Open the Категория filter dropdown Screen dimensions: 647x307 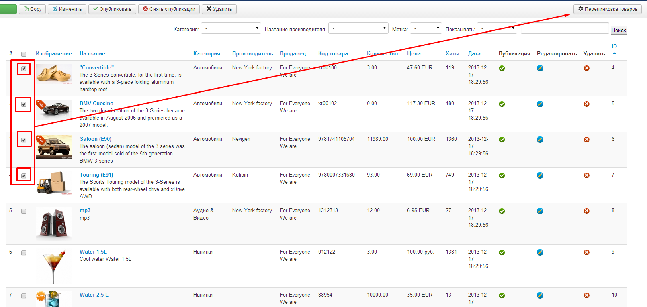click(231, 28)
